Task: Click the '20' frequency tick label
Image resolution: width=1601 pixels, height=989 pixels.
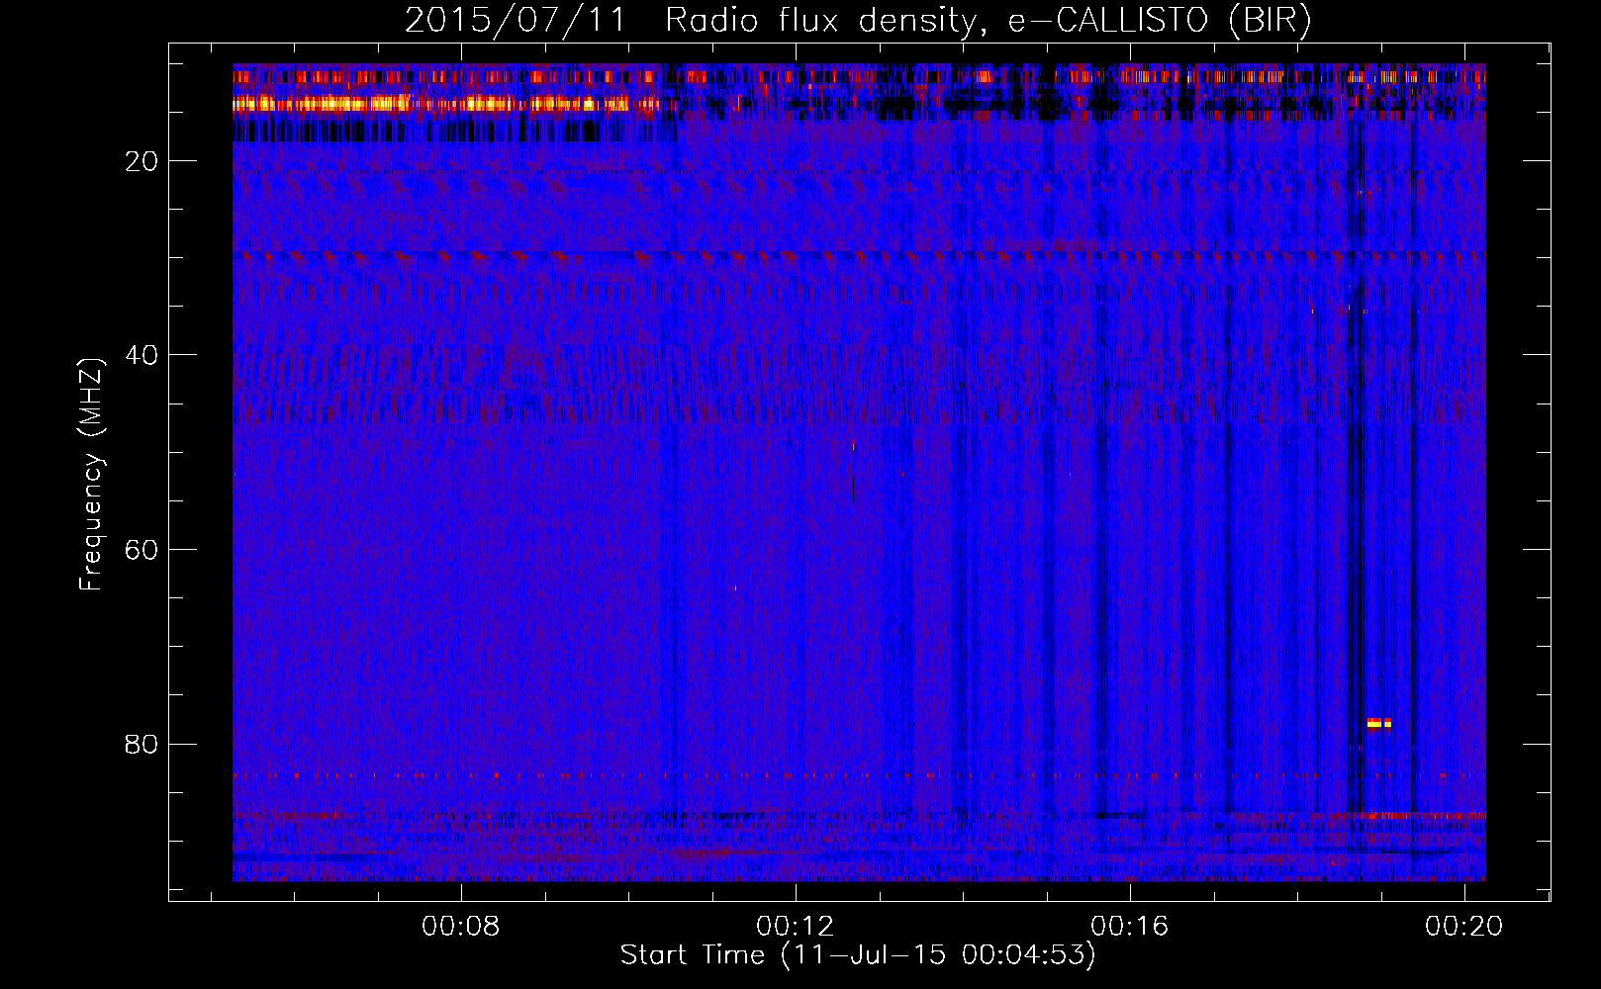Action: coord(142,161)
